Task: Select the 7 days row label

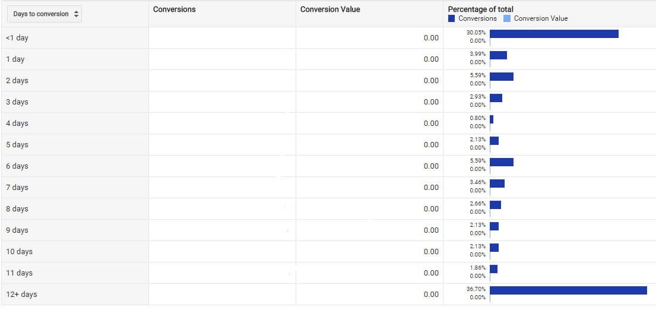Action: pyautogui.click(x=17, y=188)
